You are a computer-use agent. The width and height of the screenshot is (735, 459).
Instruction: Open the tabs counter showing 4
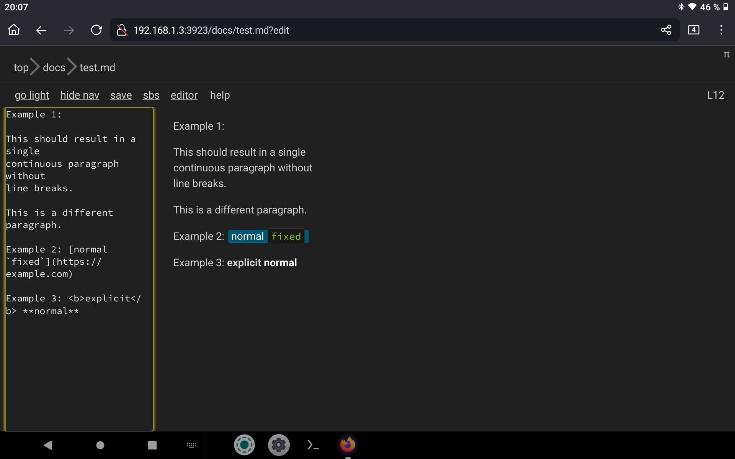[694, 30]
